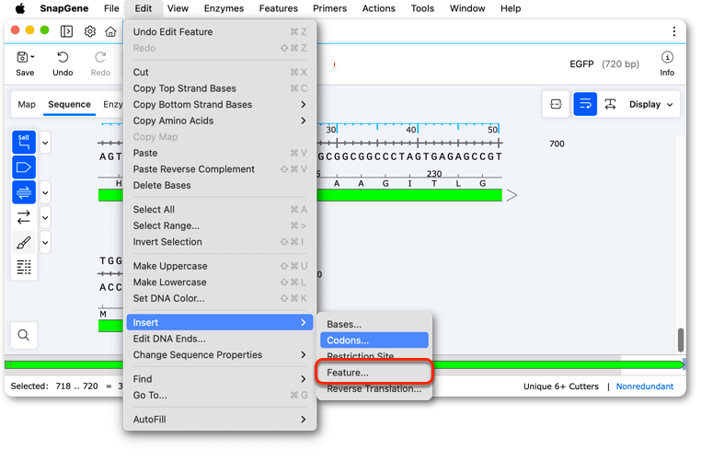Toggle the features display arrow button

pos(24,167)
